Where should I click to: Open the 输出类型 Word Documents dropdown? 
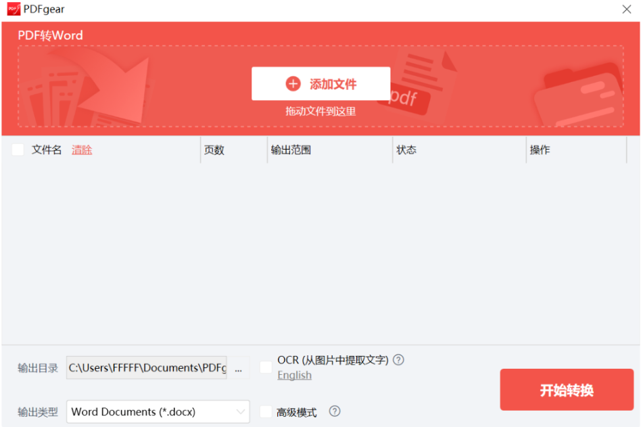click(158, 411)
